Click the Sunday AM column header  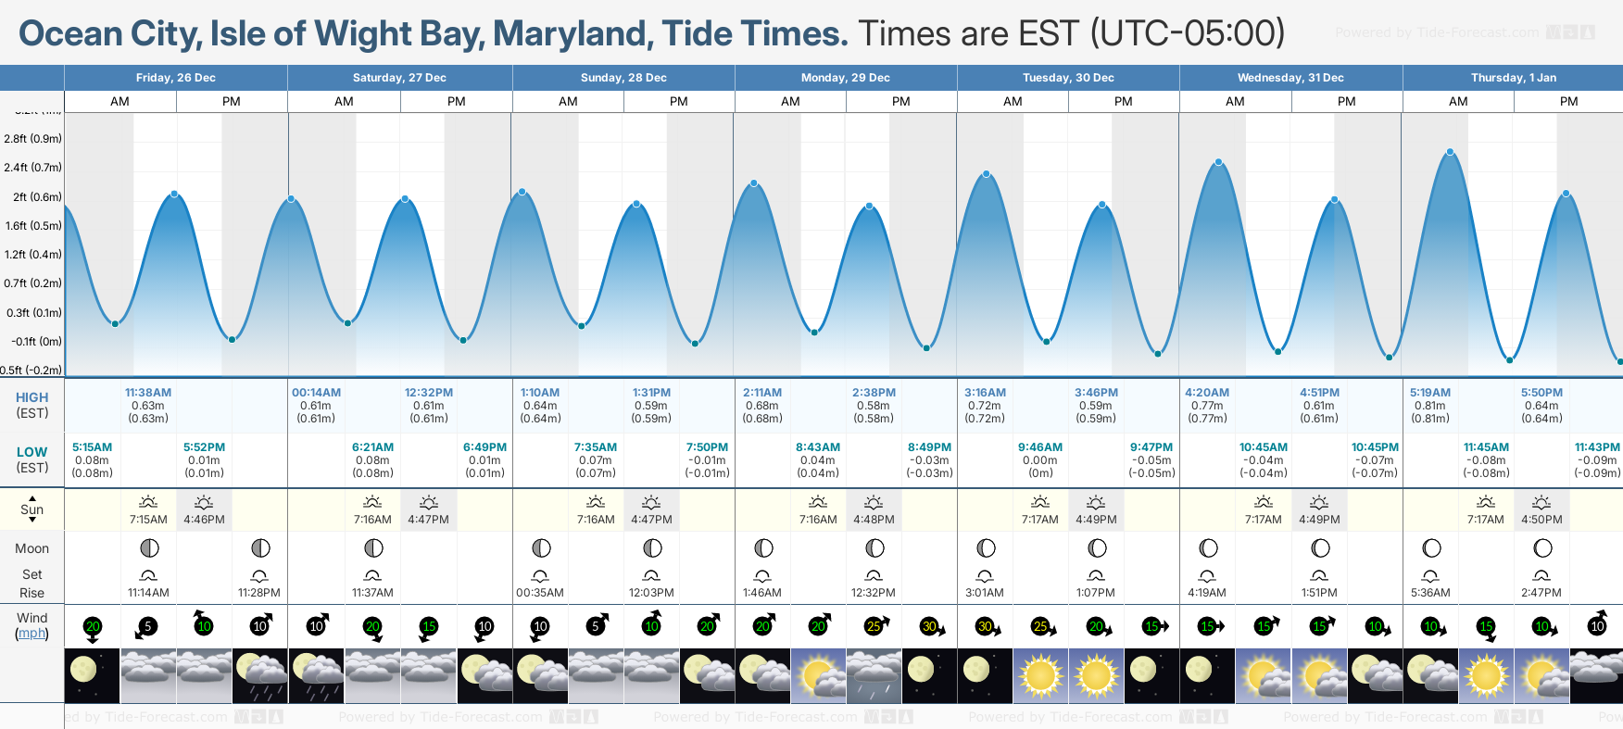point(568,102)
